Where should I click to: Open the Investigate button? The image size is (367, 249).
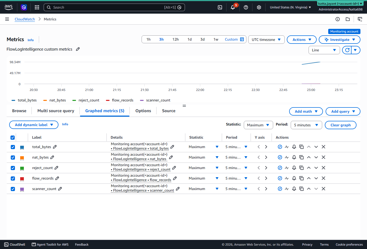(x=339, y=40)
